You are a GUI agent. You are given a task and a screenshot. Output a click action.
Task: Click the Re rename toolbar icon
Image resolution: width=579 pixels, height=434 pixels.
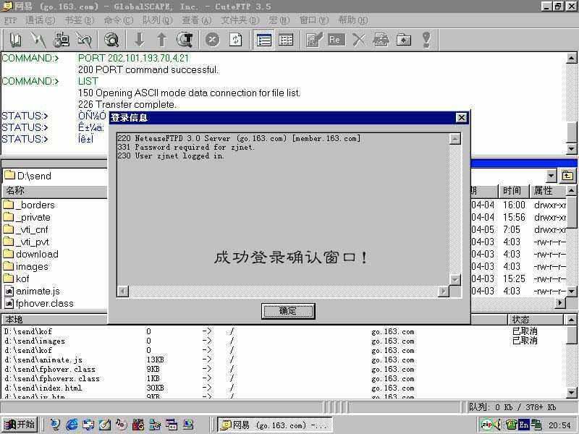tap(335, 40)
